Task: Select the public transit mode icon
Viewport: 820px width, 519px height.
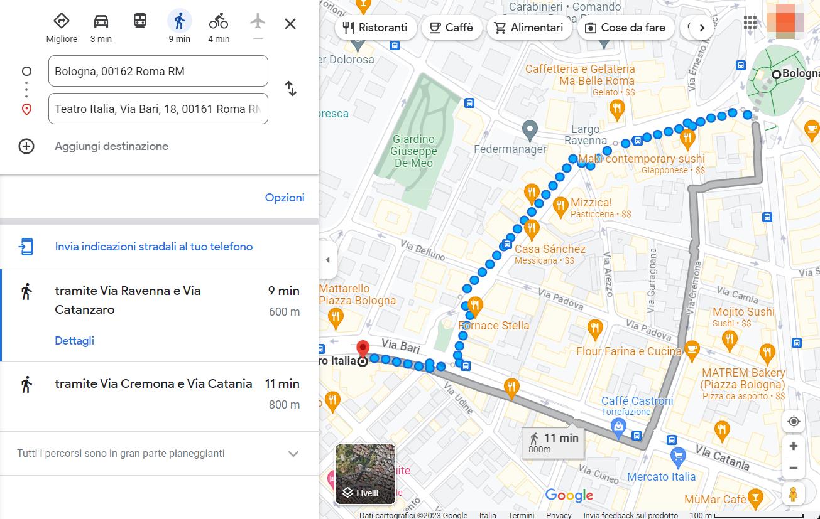Action: (x=140, y=21)
